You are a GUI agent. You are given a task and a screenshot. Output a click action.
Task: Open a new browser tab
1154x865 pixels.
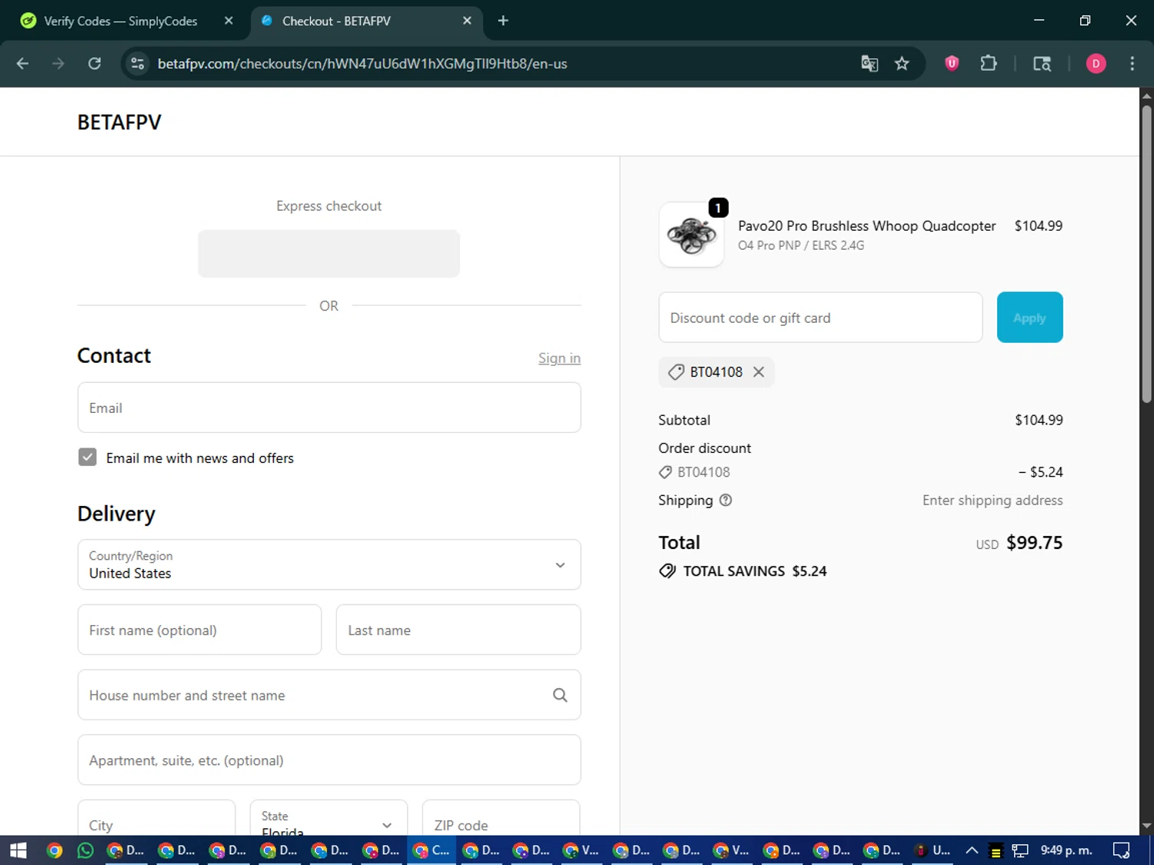pos(503,21)
